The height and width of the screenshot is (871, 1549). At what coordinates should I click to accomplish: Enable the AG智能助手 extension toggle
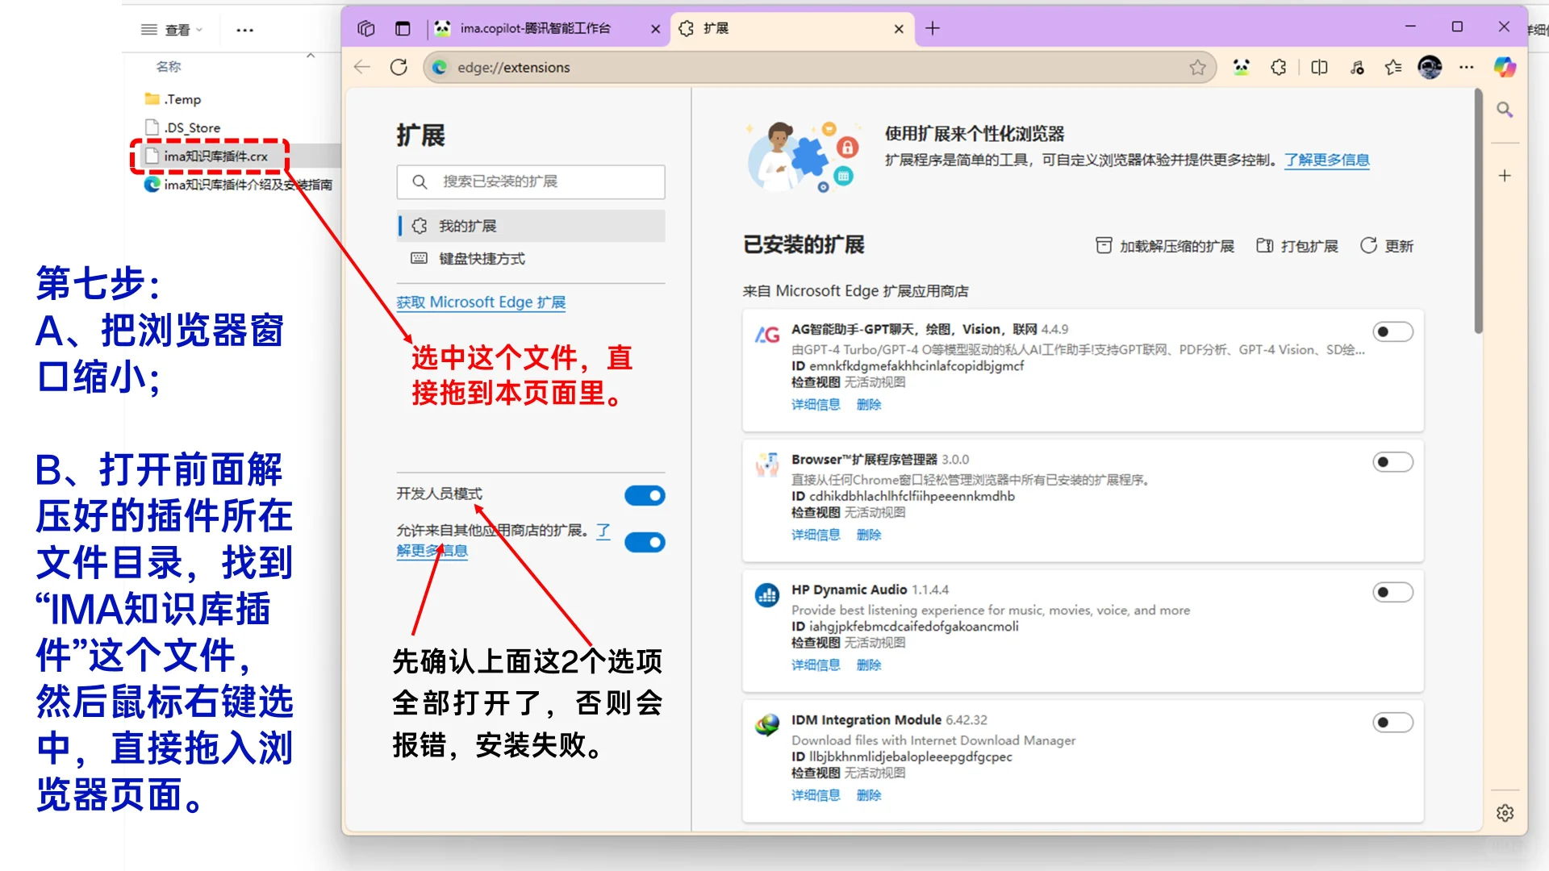pos(1392,331)
